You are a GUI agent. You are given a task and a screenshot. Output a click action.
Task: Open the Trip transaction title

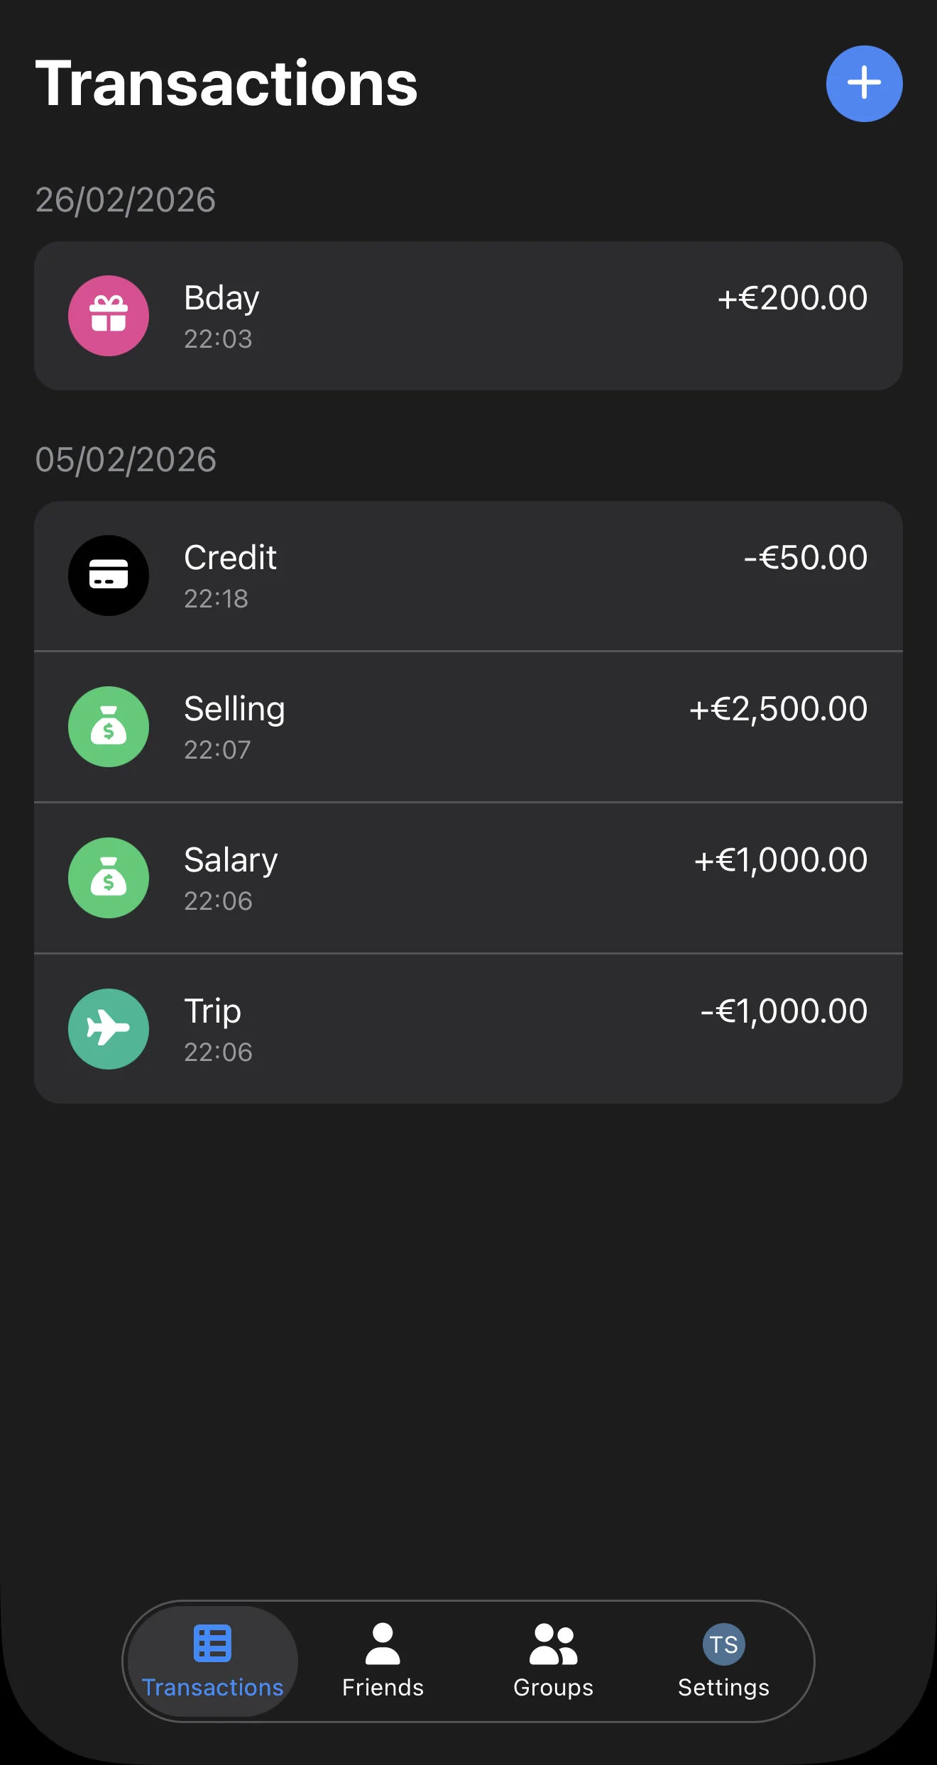(x=212, y=1012)
